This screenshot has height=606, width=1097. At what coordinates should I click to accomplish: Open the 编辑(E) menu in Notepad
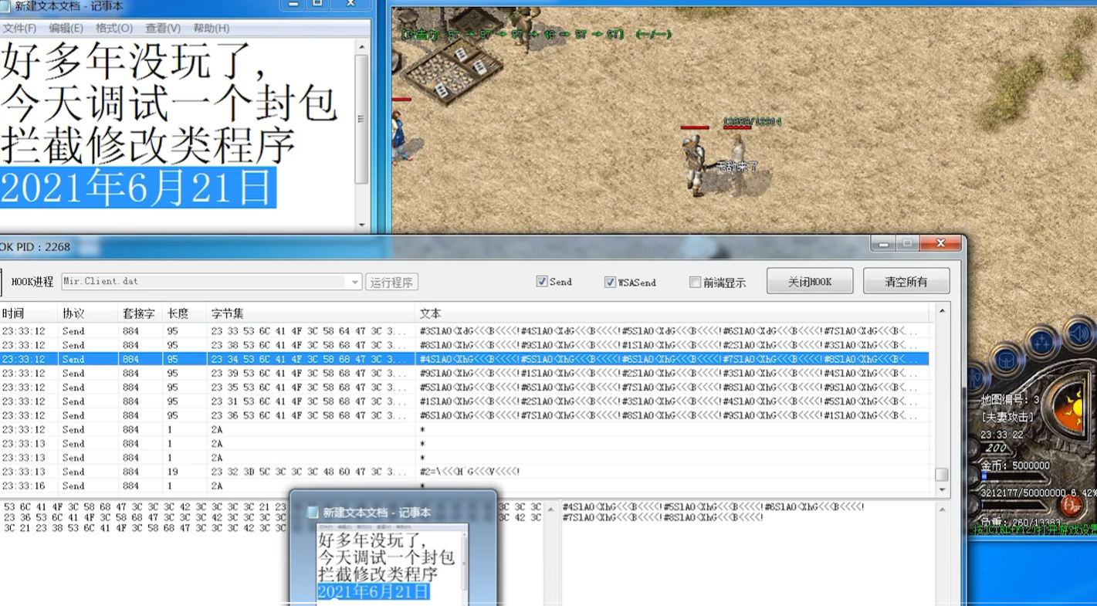[x=66, y=28]
